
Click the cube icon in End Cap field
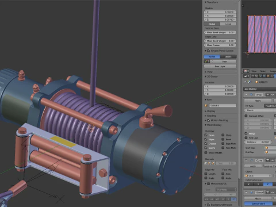pyautogui.click(x=267, y=152)
